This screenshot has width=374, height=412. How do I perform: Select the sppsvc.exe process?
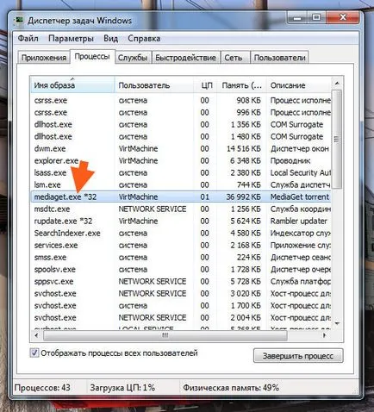pyautogui.click(x=181, y=281)
